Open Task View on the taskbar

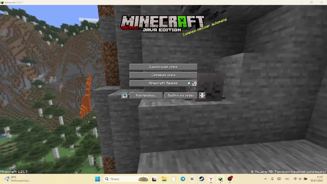[154, 179]
